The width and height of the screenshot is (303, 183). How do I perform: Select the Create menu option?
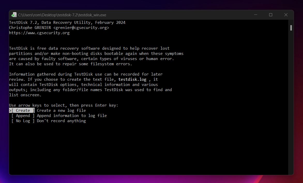(22, 111)
